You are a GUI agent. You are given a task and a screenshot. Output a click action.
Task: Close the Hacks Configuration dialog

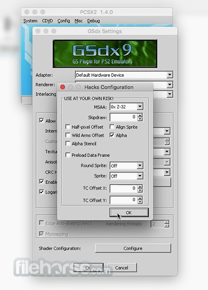coord(63,87)
